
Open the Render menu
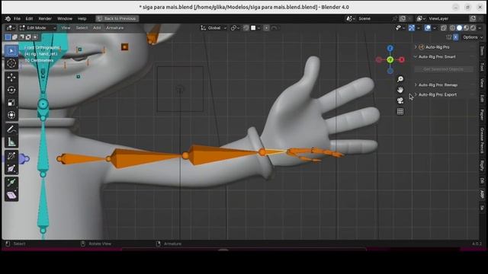coord(45,18)
